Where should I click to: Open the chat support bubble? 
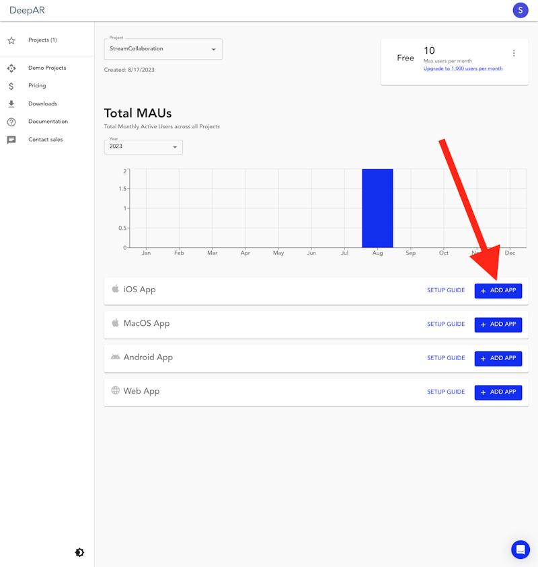click(520, 549)
